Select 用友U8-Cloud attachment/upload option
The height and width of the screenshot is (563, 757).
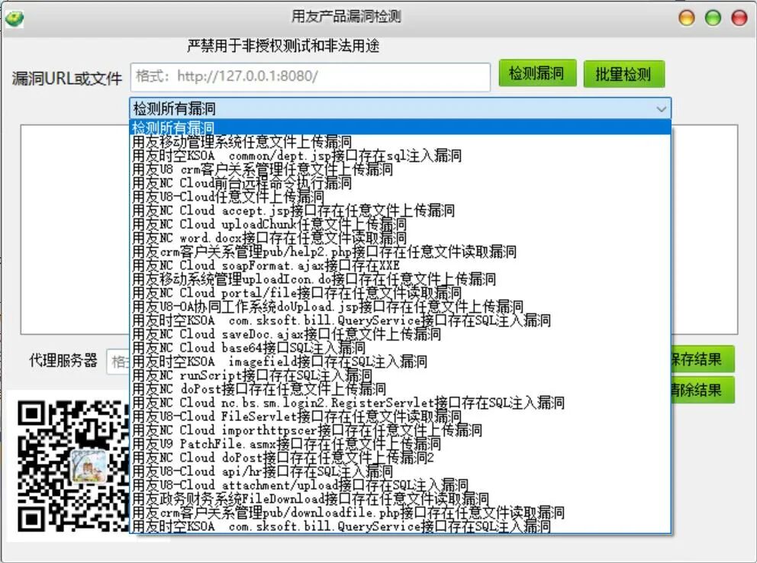click(x=400, y=485)
